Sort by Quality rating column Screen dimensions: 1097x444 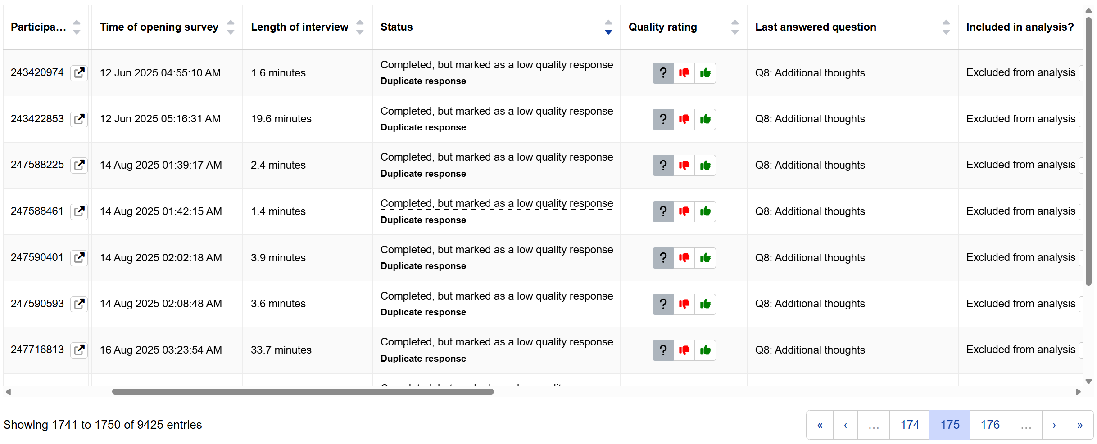coord(735,27)
